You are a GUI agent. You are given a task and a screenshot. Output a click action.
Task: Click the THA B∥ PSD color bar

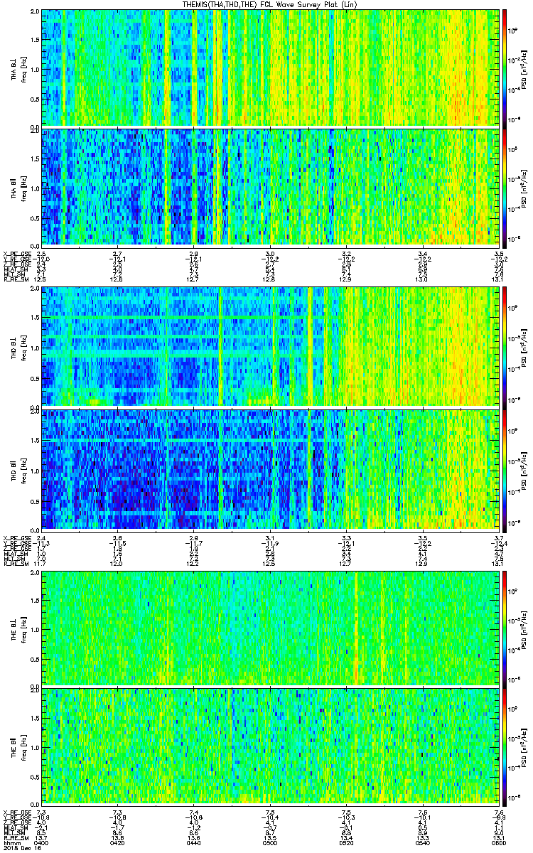coord(505,187)
